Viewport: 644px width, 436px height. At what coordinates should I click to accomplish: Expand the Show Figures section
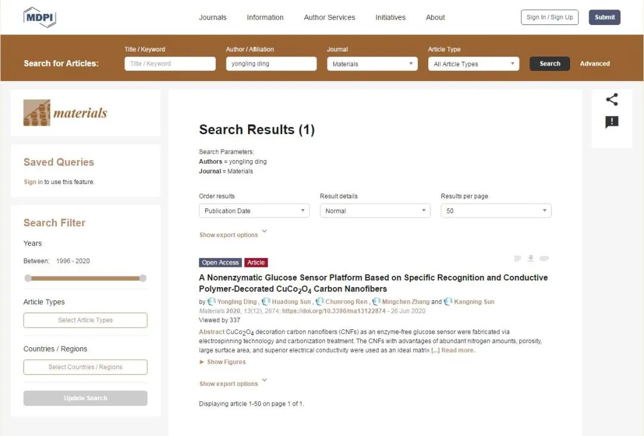pos(222,362)
